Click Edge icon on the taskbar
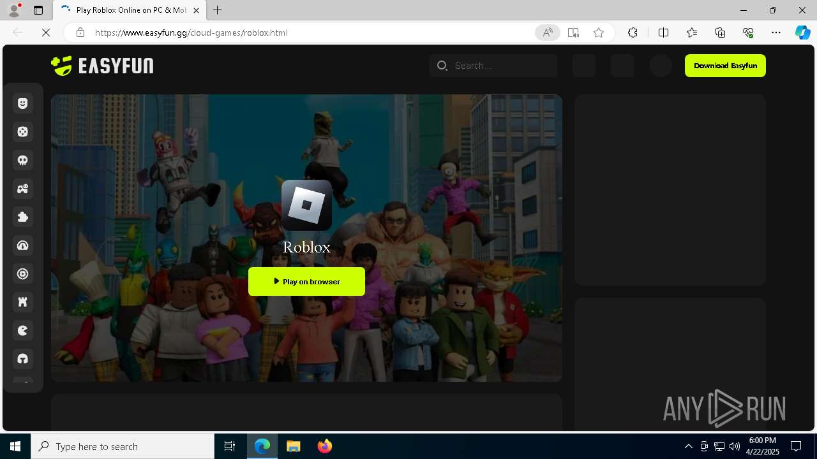Image resolution: width=817 pixels, height=459 pixels. pyautogui.click(x=262, y=446)
